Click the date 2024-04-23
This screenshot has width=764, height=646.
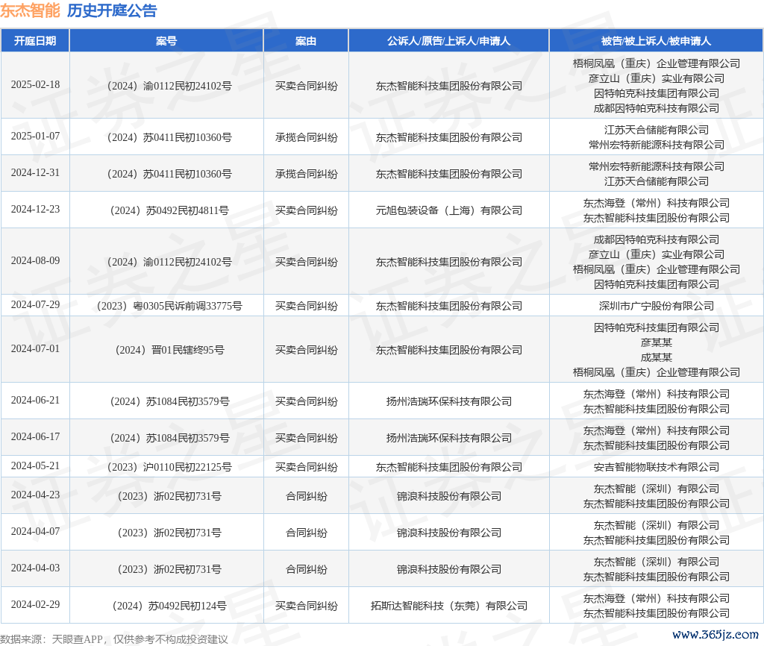coord(35,495)
